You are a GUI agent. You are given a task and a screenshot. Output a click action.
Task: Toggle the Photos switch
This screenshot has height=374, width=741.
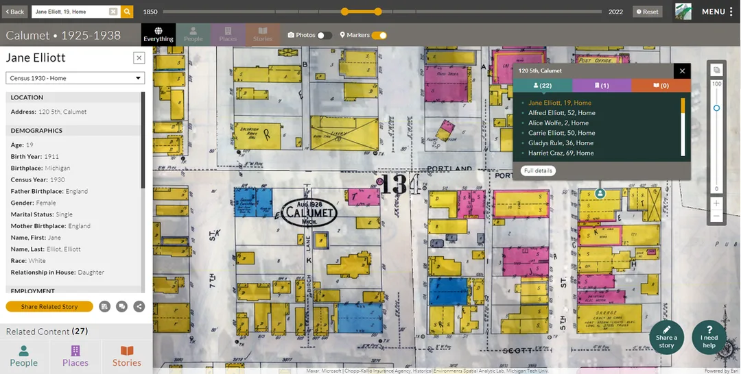(324, 36)
